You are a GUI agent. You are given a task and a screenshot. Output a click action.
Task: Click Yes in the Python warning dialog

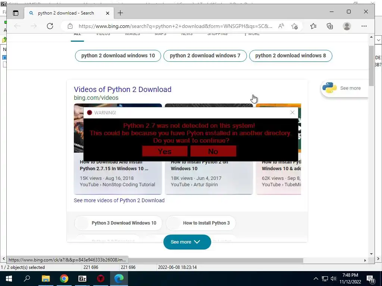[x=165, y=151]
